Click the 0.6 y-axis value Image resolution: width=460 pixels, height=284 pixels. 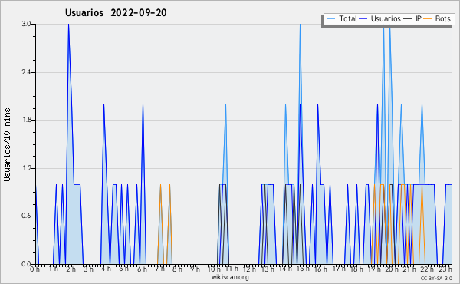[27, 216]
